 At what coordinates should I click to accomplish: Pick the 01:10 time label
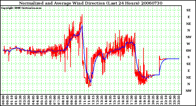(x=12, y=100)
